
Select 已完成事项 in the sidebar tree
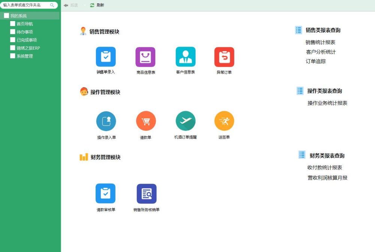coord(27,40)
